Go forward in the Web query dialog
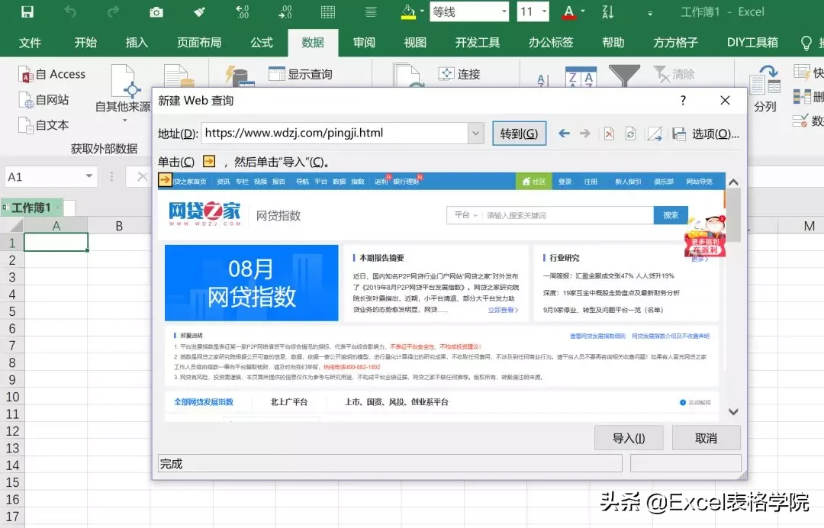 click(x=585, y=134)
